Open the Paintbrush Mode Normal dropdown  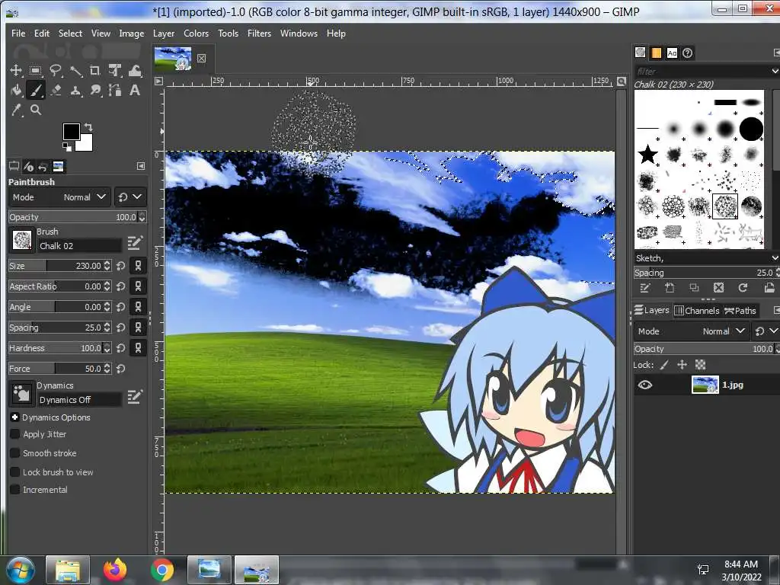[x=59, y=197]
